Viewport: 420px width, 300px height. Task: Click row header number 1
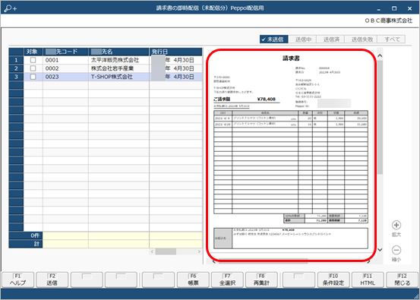click(x=16, y=60)
